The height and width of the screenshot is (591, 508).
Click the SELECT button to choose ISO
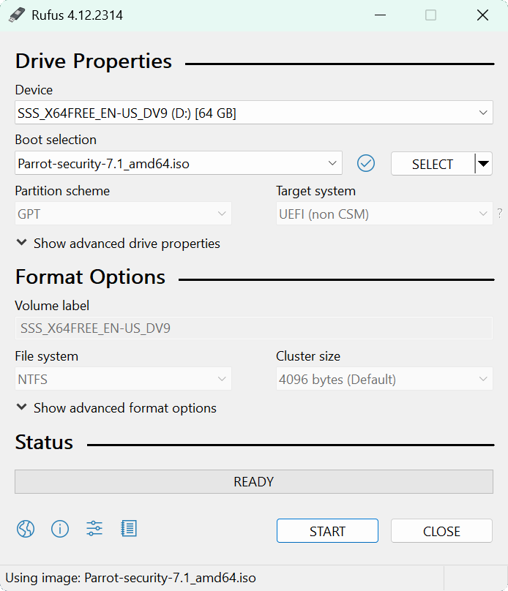pyautogui.click(x=432, y=164)
